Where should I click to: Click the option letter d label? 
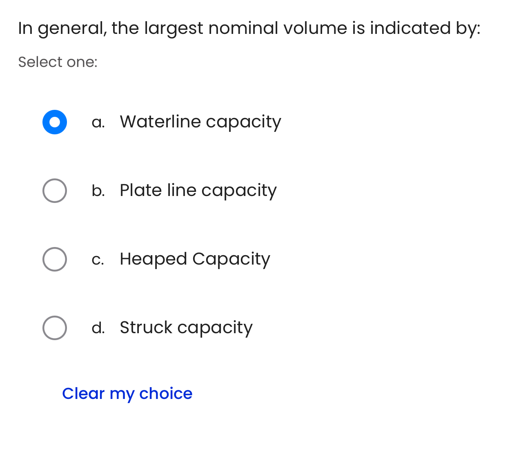pos(98,327)
